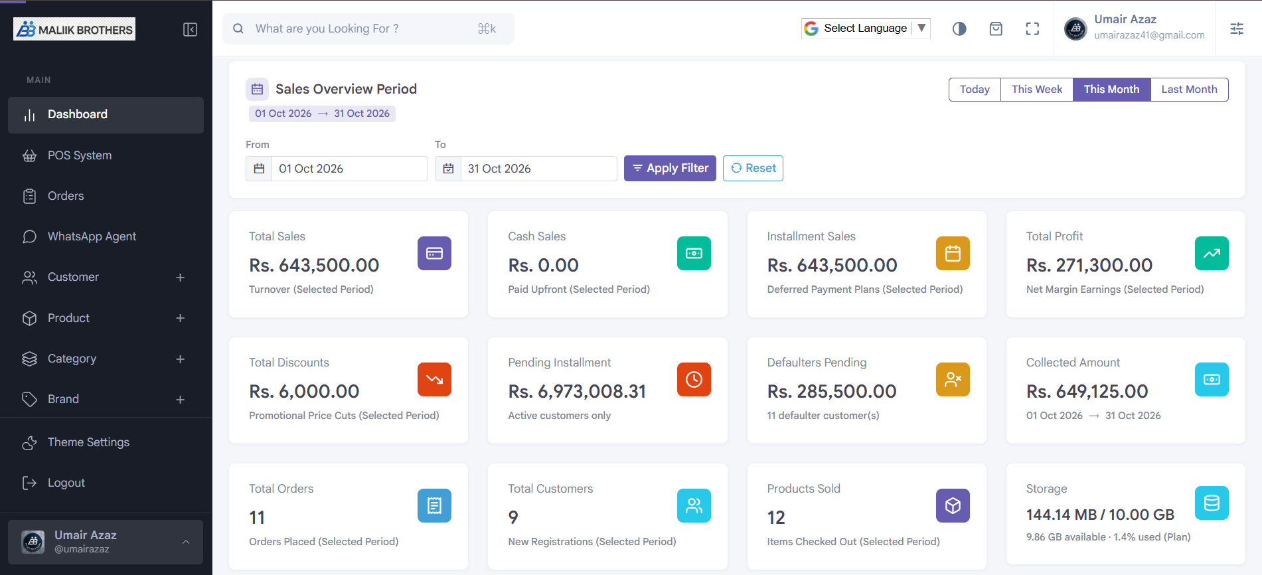Image resolution: width=1262 pixels, height=575 pixels.
Task: Expand the Customer submenu
Action: click(180, 278)
